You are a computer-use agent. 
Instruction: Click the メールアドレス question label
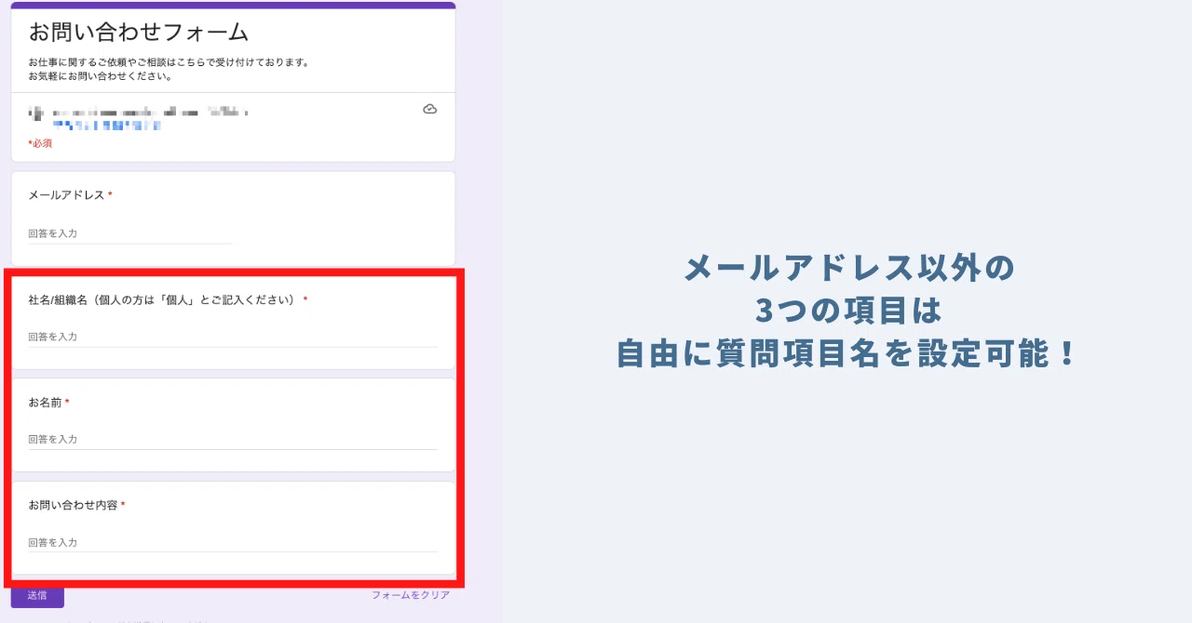(x=66, y=195)
